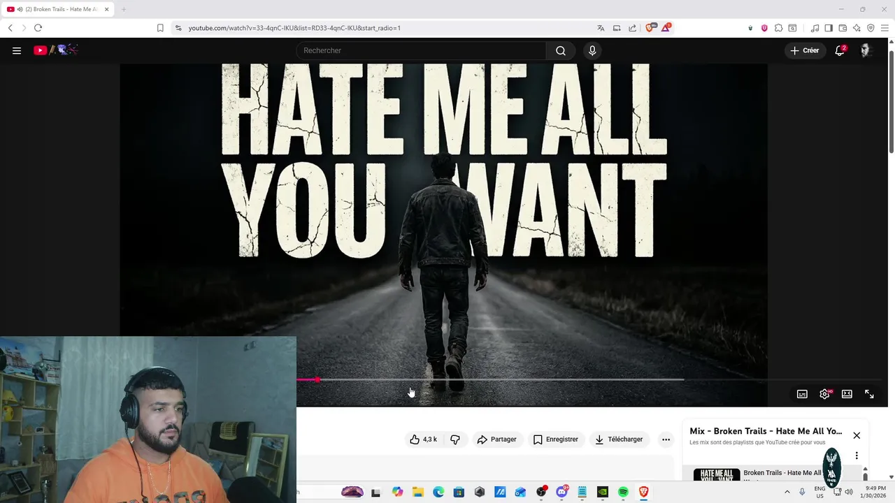The height and width of the screenshot is (503, 895).
Task: Switch to the Broken Trails YouTube tab
Action: click(x=57, y=9)
